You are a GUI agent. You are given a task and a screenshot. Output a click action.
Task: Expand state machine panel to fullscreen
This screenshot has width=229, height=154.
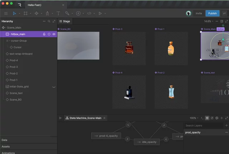(226, 118)
